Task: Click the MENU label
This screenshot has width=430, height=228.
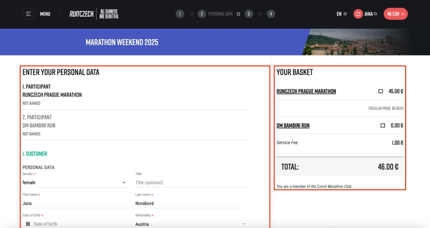Action: pos(45,14)
